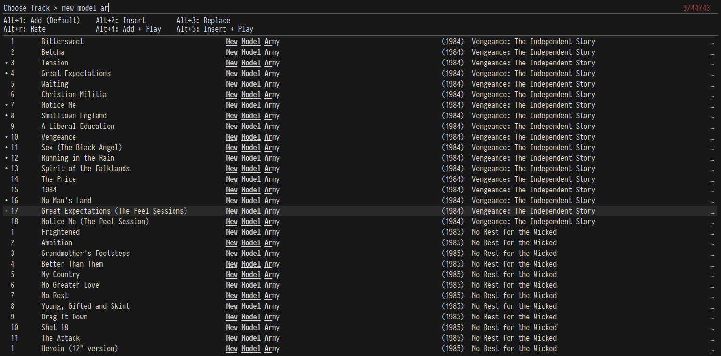Select the track Sex (The Black Angel)
Viewport: 721px width, 356px height.
[360, 147]
